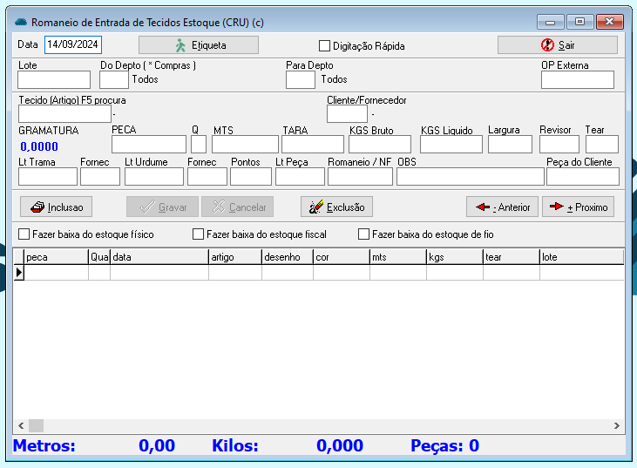Focus the Lote input field
The width and height of the screenshot is (637, 468).
[x=53, y=80]
